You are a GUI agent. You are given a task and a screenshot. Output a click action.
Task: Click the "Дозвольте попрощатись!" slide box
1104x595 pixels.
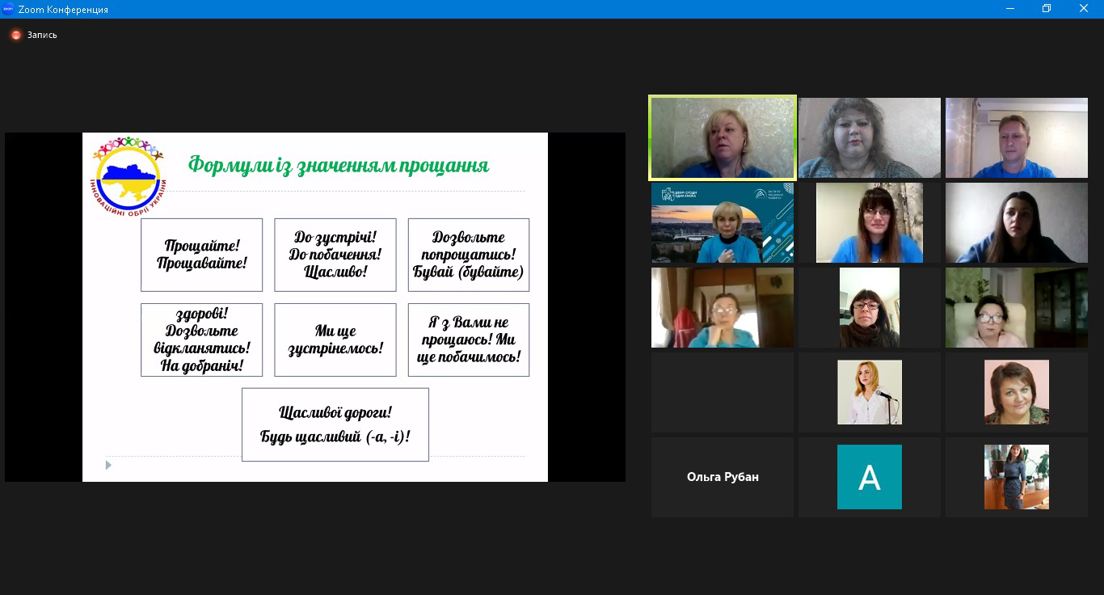pos(469,255)
